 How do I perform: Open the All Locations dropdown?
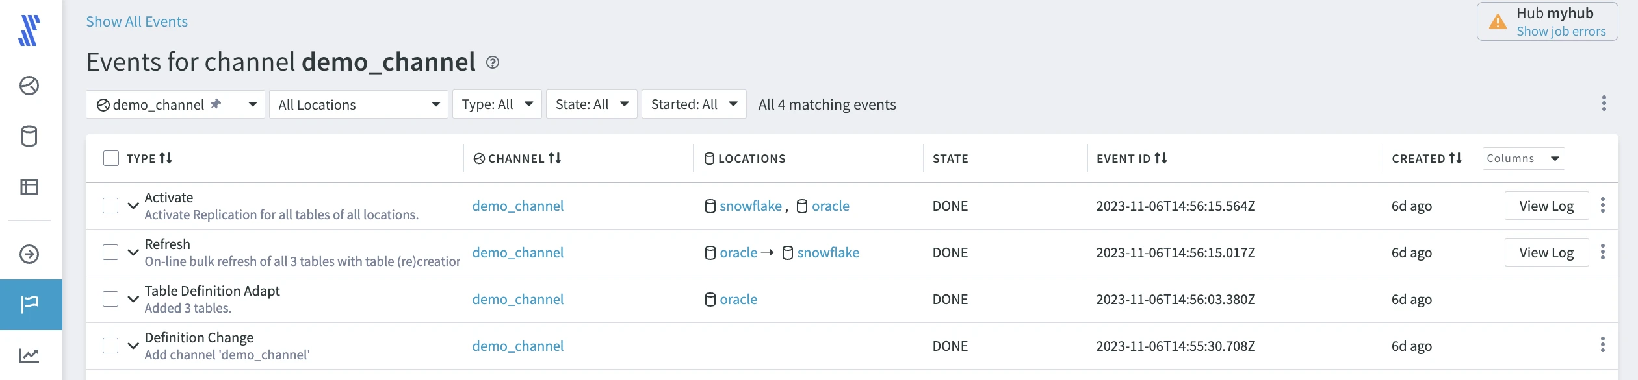coord(359,104)
